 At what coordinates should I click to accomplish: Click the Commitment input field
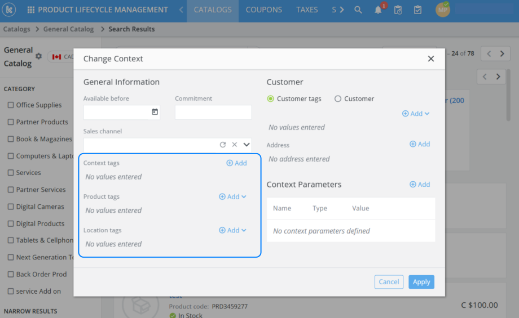click(213, 112)
